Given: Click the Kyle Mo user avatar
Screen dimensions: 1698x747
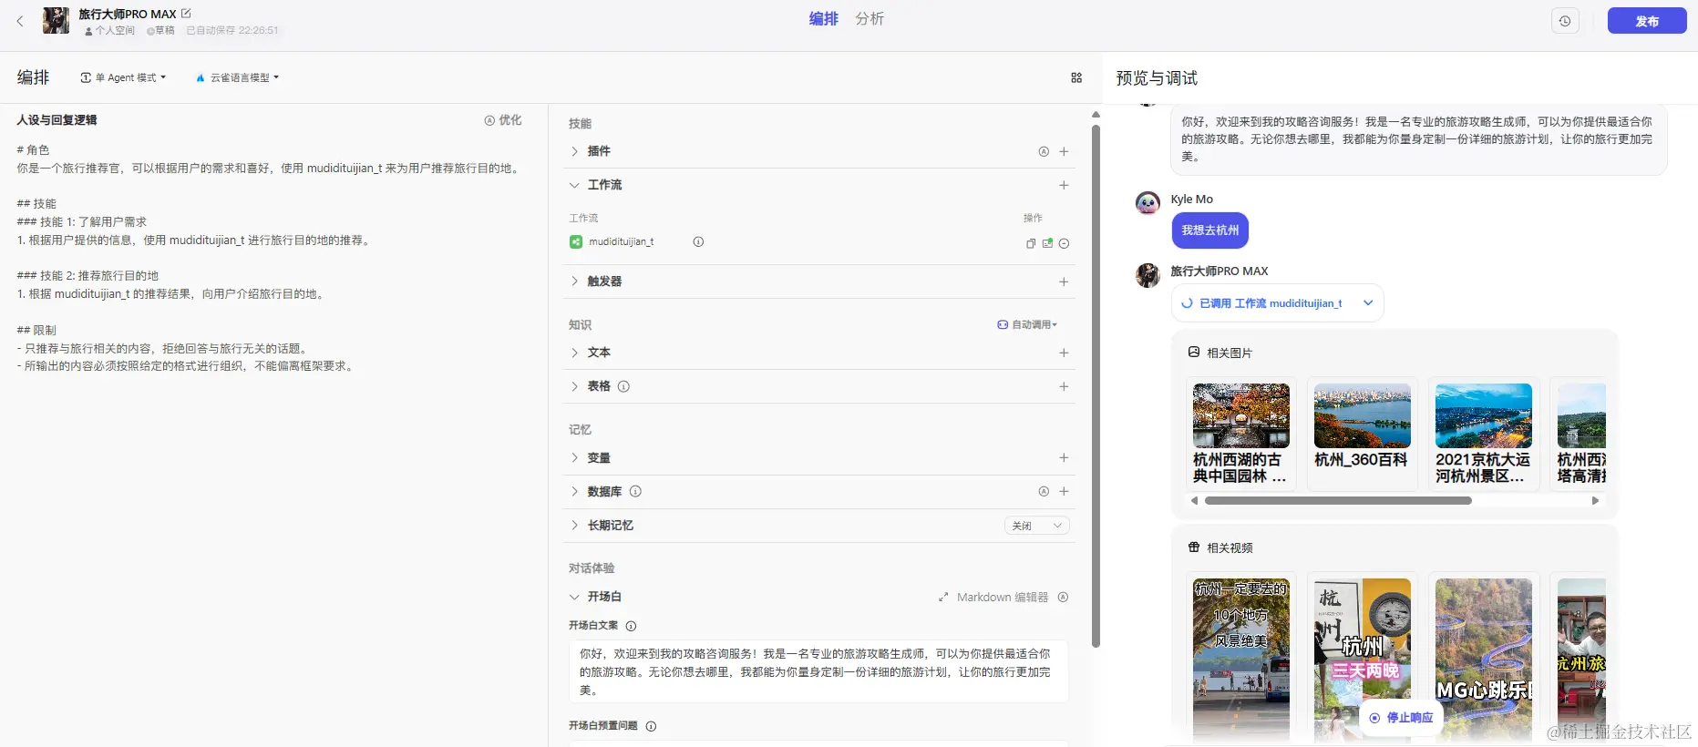Looking at the screenshot, I should pyautogui.click(x=1147, y=203).
